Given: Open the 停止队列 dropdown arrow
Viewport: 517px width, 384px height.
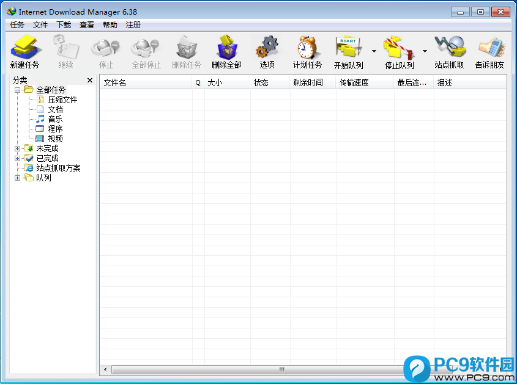Looking at the screenshot, I should point(425,51).
